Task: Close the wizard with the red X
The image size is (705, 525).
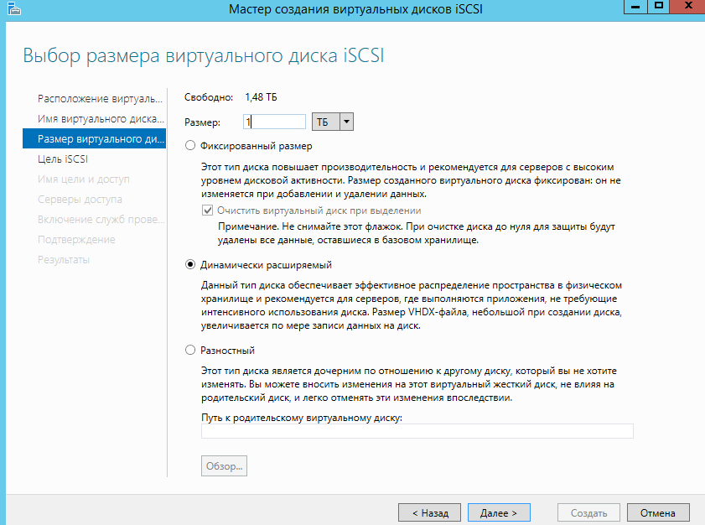Action: coord(687,8)
